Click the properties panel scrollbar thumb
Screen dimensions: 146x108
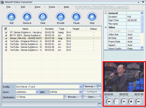coord(142,24)
